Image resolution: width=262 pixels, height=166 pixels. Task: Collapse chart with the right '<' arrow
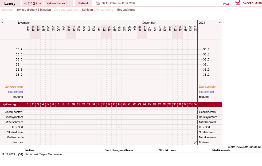(220, 22)
